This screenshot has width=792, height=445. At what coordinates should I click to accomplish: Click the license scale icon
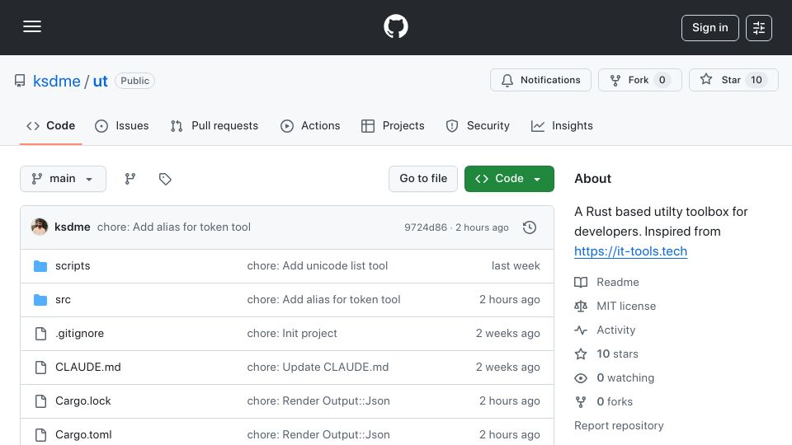581,307
